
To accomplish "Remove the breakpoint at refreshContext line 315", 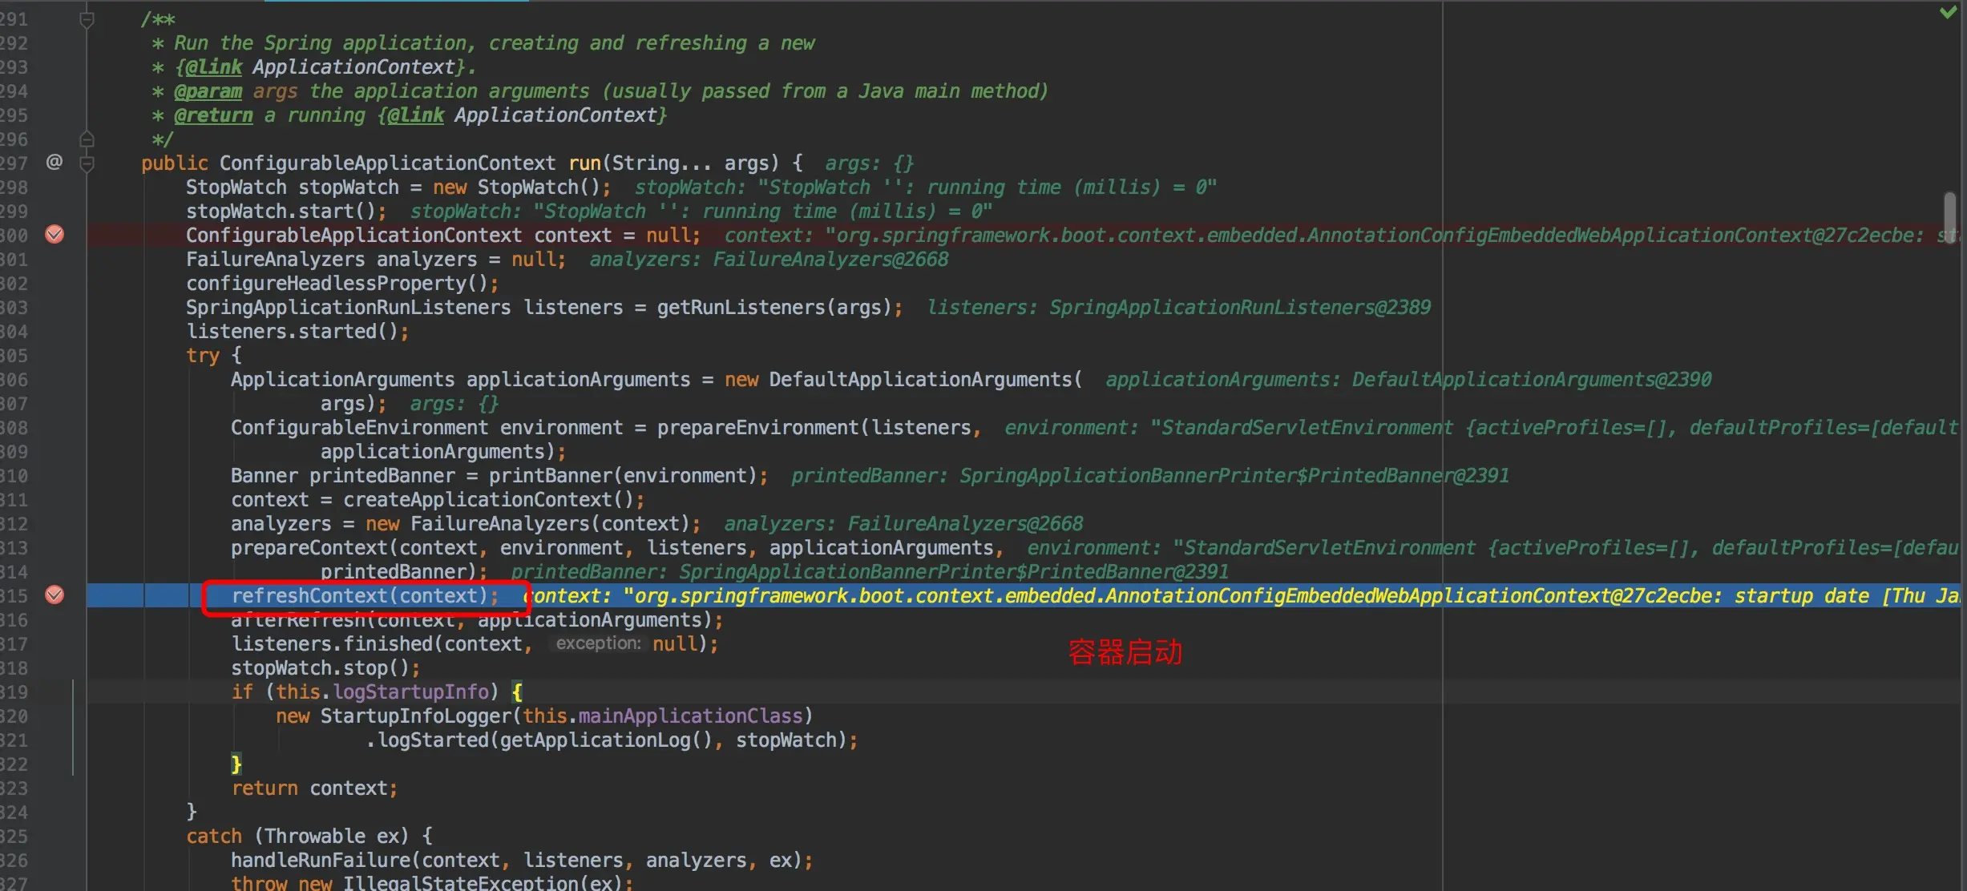I will coord(55,595).
